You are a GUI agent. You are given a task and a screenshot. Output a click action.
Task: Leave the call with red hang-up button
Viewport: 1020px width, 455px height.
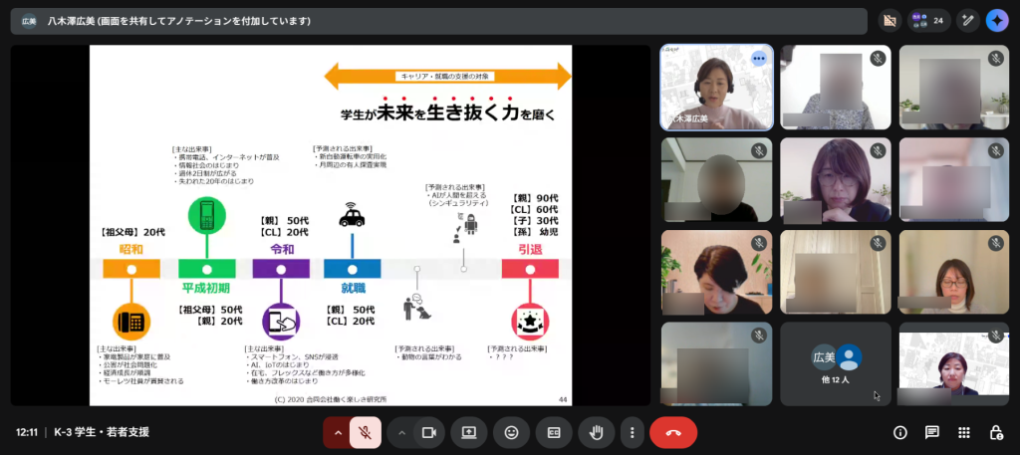[x=673, y=432]
